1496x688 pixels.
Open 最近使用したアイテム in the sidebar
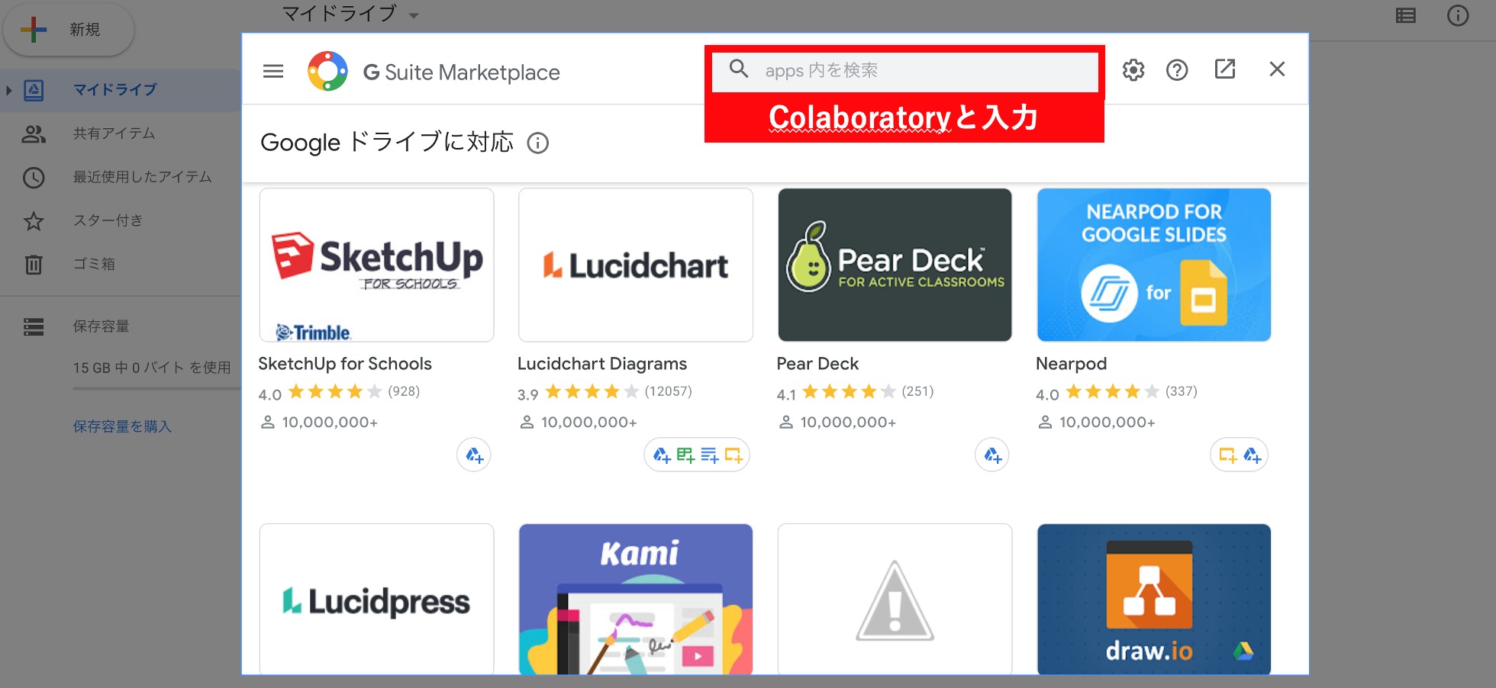[142, 177]
